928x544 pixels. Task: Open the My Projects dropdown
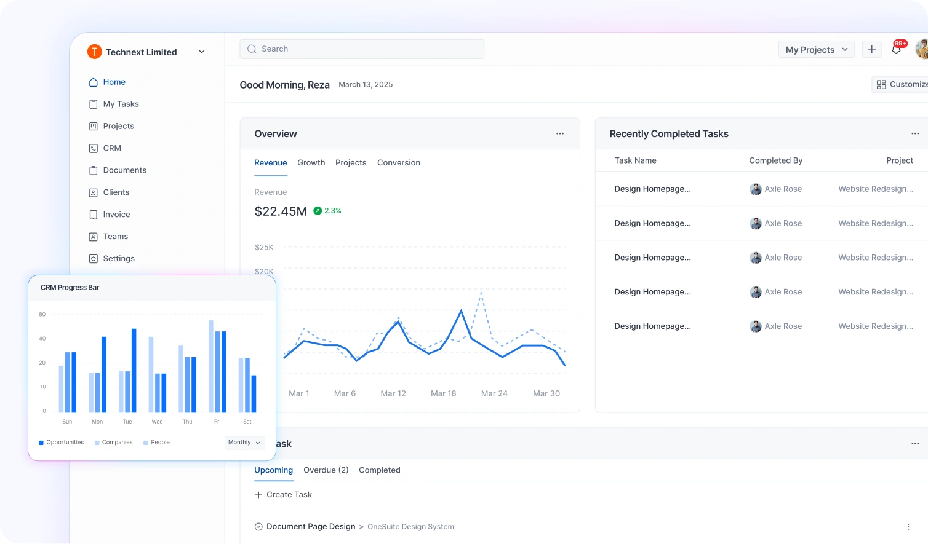point(816,50)
